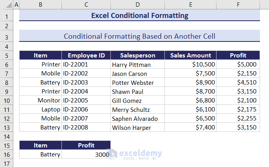Click the ID-22005 cell
Image resolution: width=269 pixels, height=167 pixels.
(x=86, y=101)
